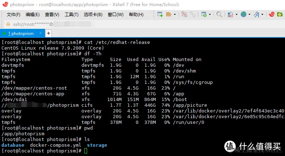
Task: Open the 文件(F) menu
Action: point(14,15)
